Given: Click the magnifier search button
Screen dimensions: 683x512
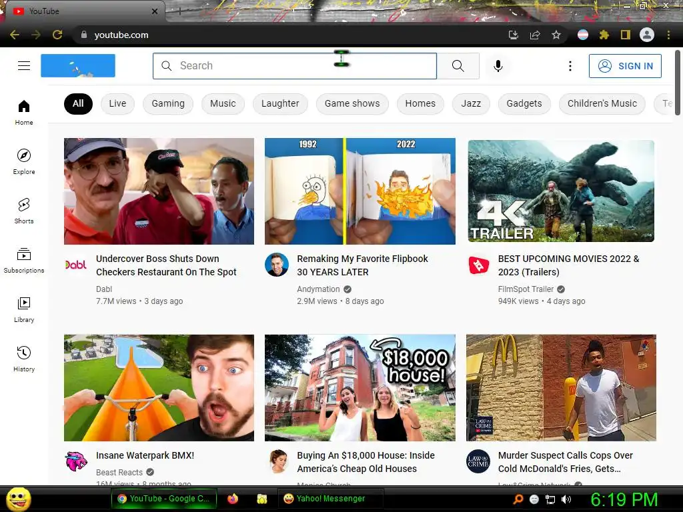Looking at the screenshot, I should 458,66.
